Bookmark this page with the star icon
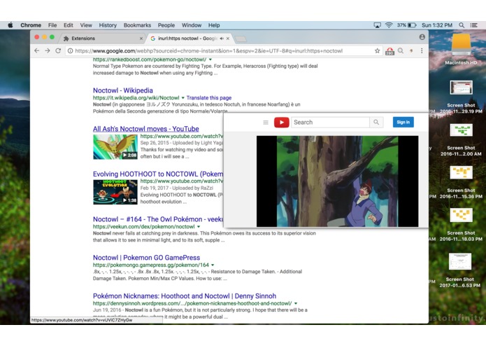The image size is (486, 346). 377,51
